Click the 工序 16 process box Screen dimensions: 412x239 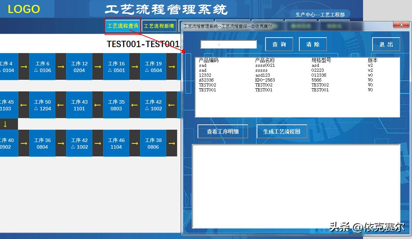pyautogui.click(x=116, y=67)
